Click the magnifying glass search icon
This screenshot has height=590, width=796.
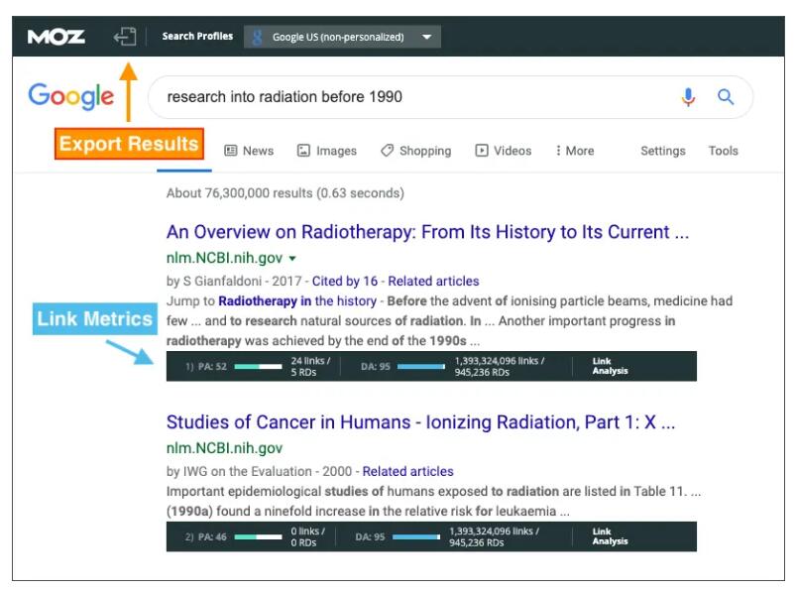tap(726, 96)
